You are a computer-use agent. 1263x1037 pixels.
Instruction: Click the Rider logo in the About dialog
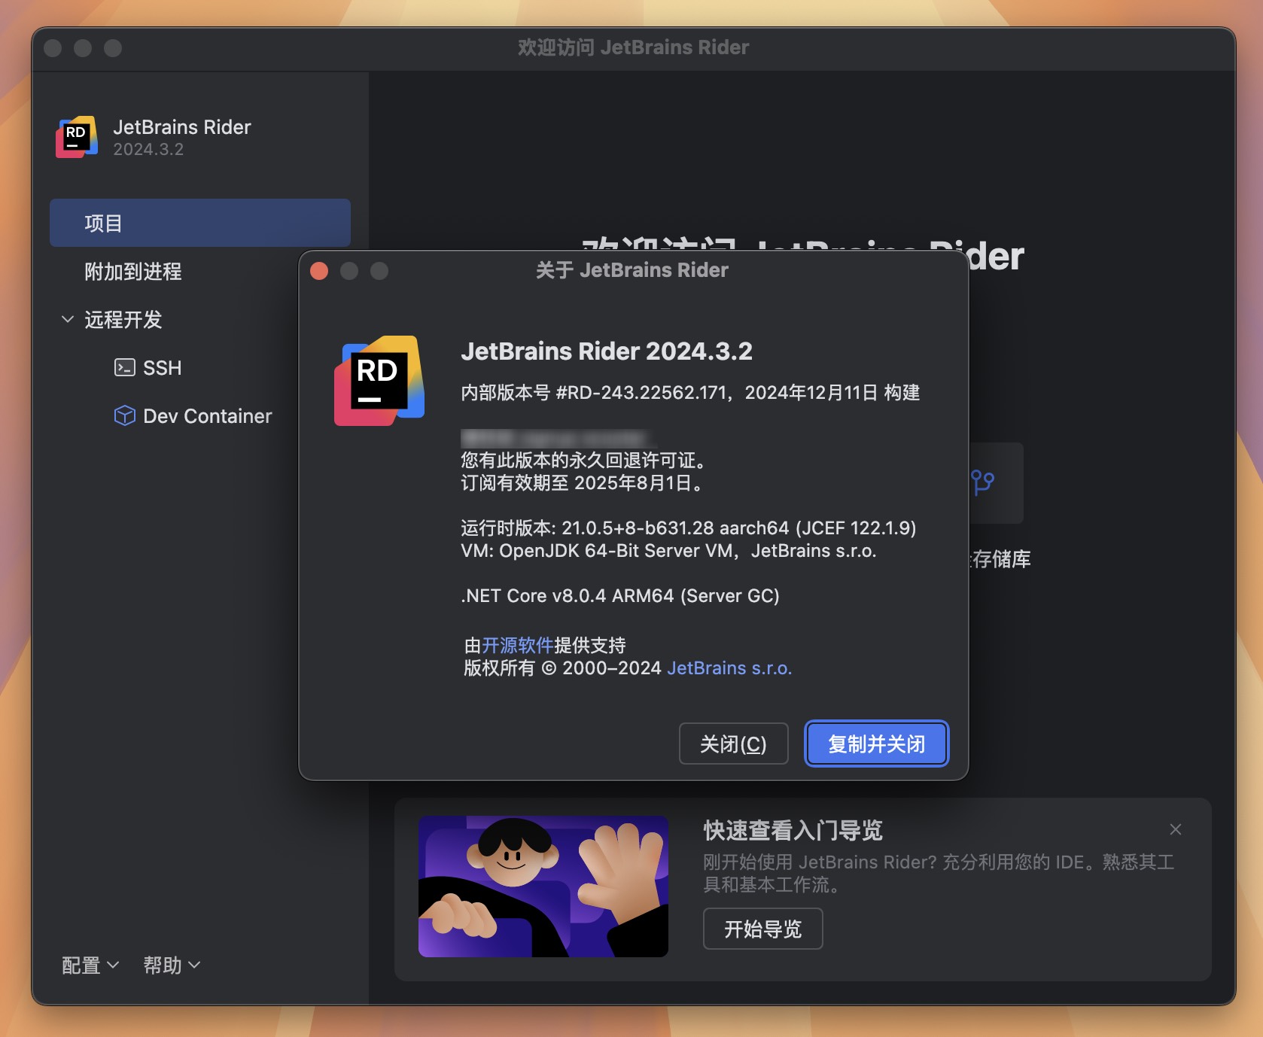379,381
